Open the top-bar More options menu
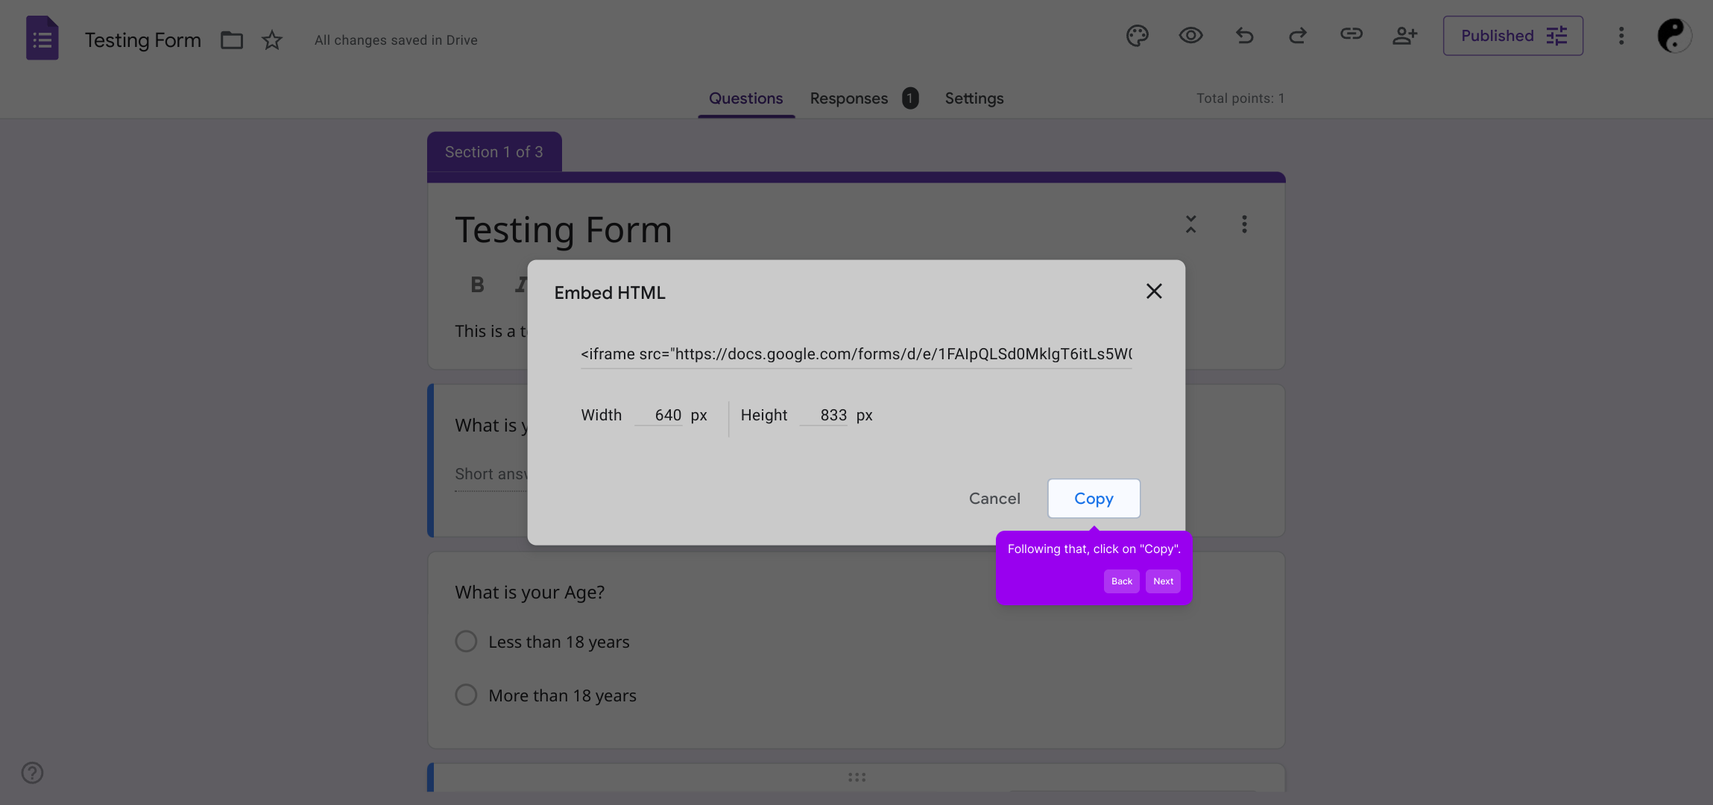 click(x=1621, y=36)
